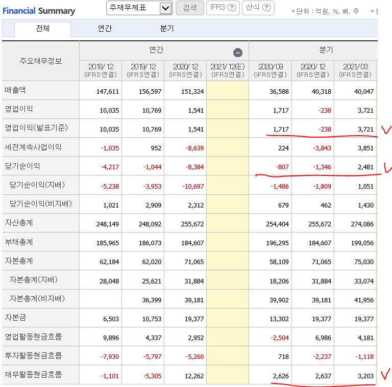The width and height of the screenshot is (392, 387).
Task: Click the 영업활동현금흐름 row label
Action: [x=33, y=337]
